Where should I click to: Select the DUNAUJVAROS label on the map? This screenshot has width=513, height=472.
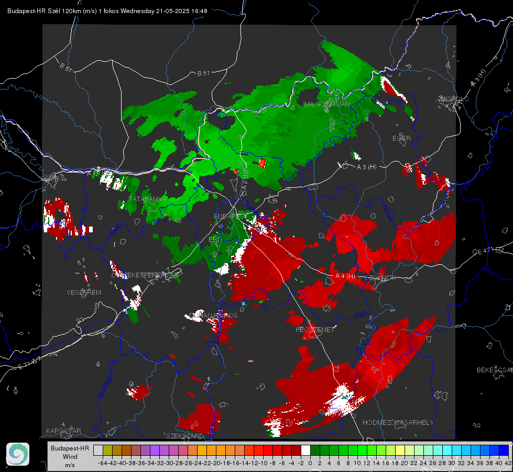click(x=213, y=315)
